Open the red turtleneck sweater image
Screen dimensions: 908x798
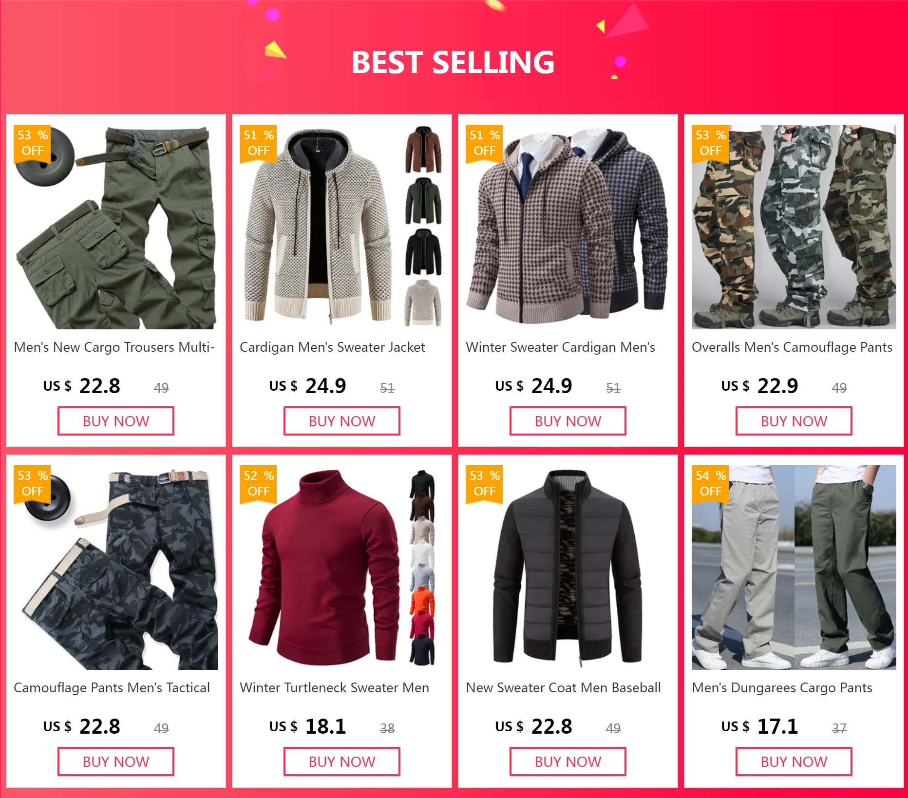[342, 568]
